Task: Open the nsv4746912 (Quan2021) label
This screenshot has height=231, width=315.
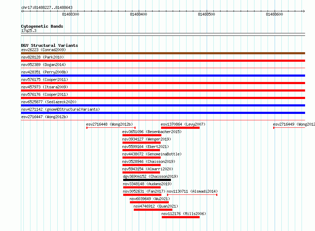Action: [x=156, y=206]
